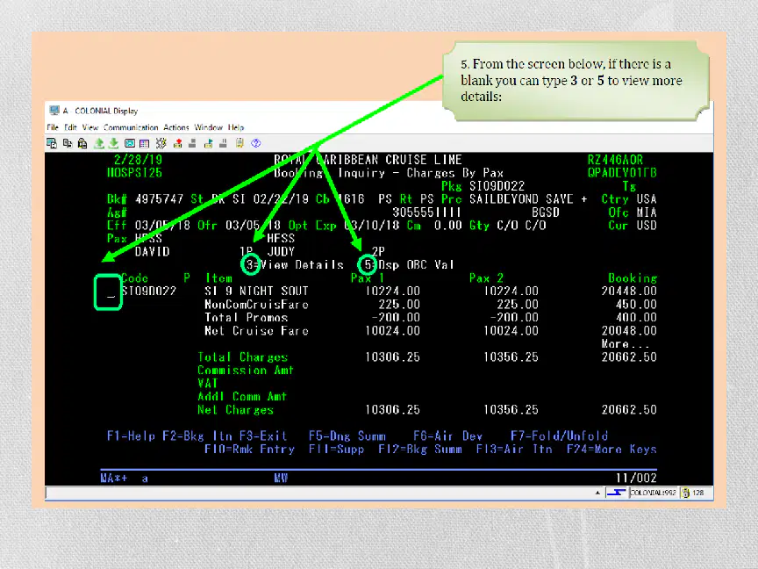Click the Copy toolbar icon
The height and width of the screenshot is (569, 758).
pyautogui.click(x=68, y=143)
